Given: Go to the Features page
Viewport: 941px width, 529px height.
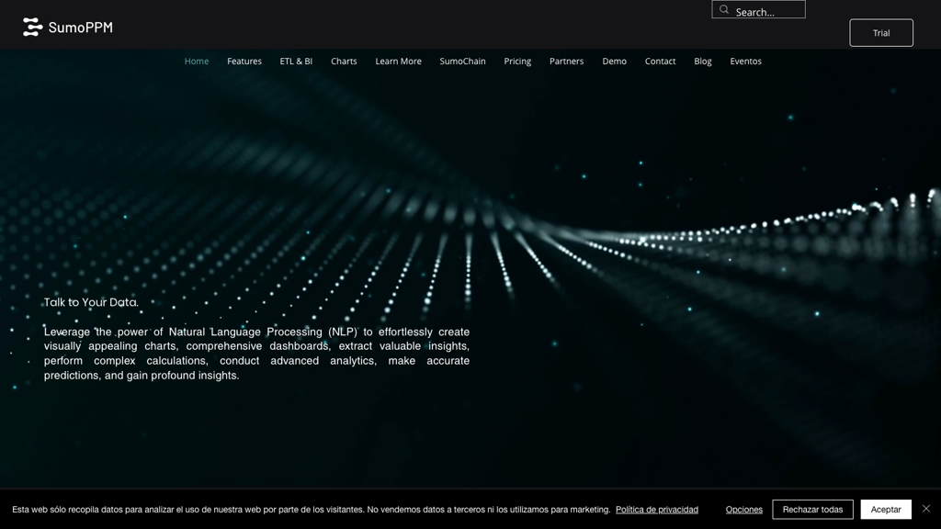Looking at the screenshot, I should click(244, 62).
